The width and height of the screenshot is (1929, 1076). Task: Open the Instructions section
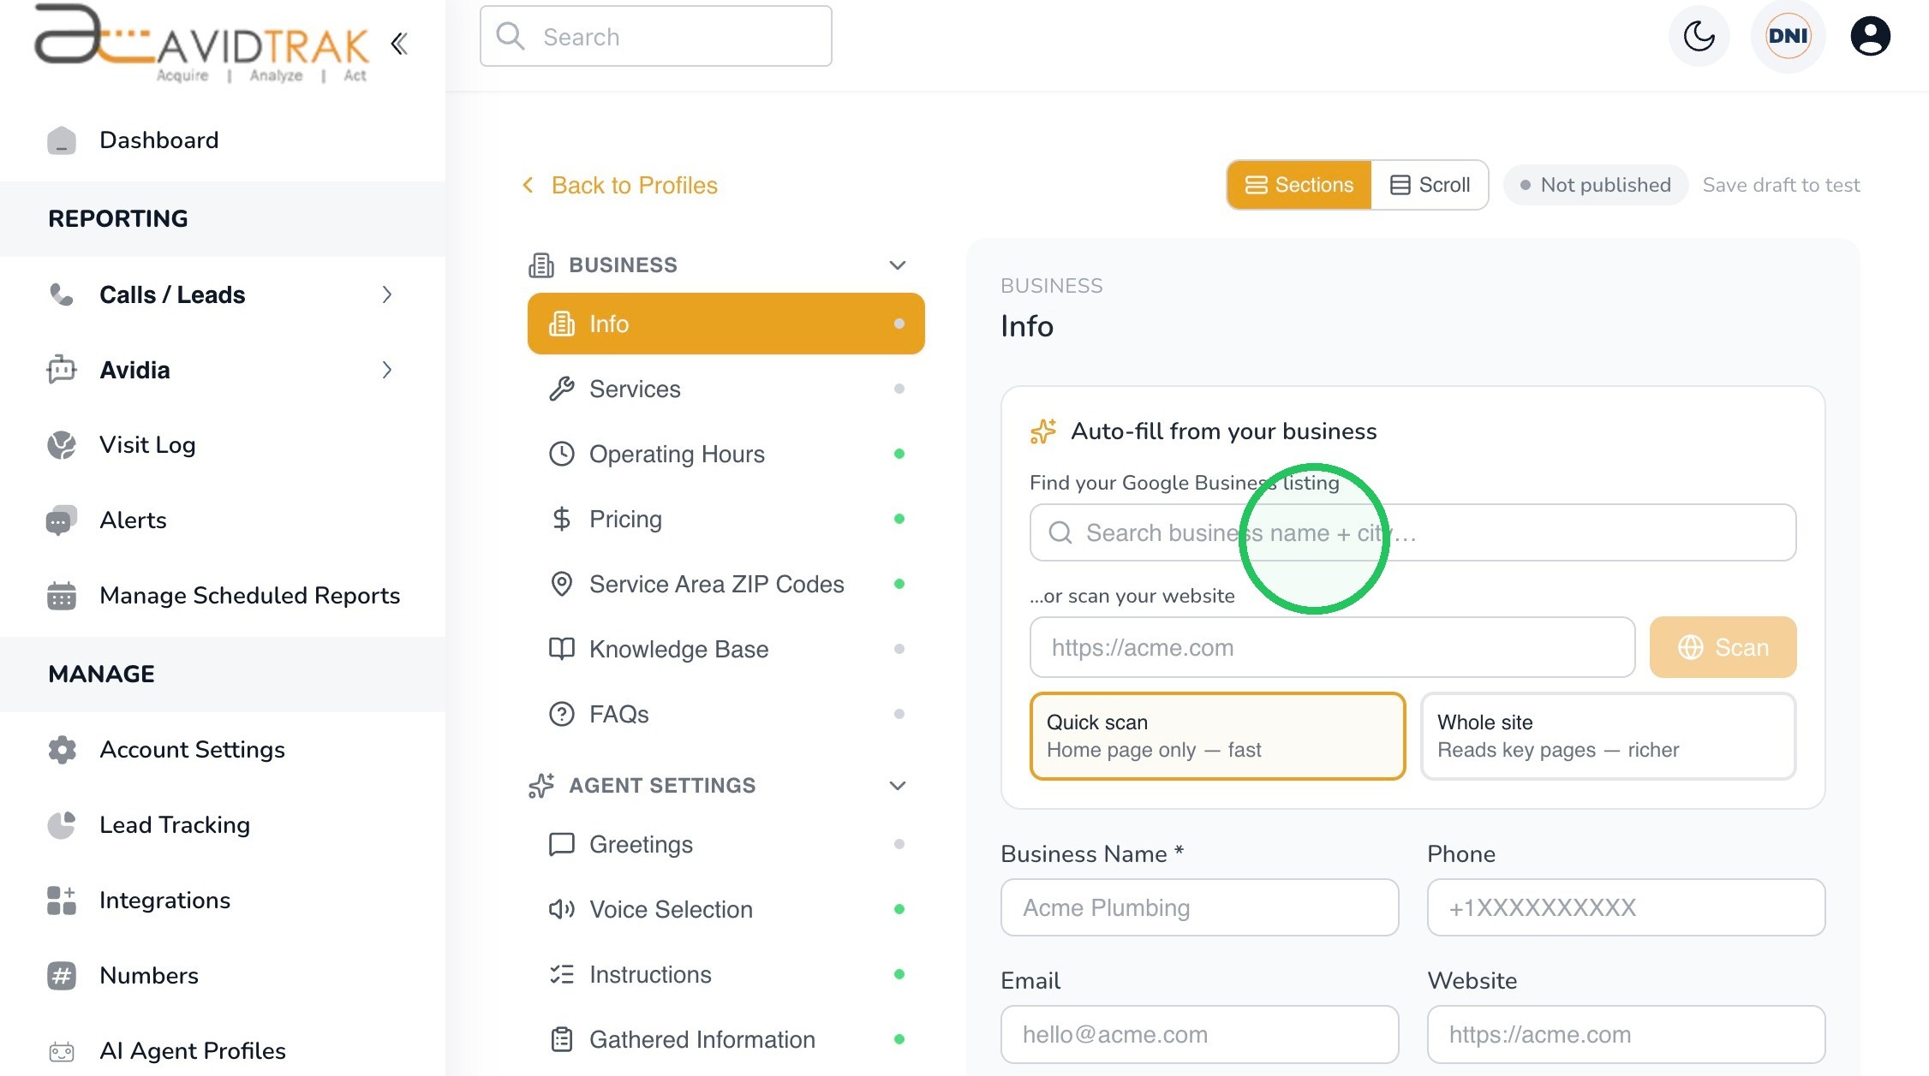point(726,974)
